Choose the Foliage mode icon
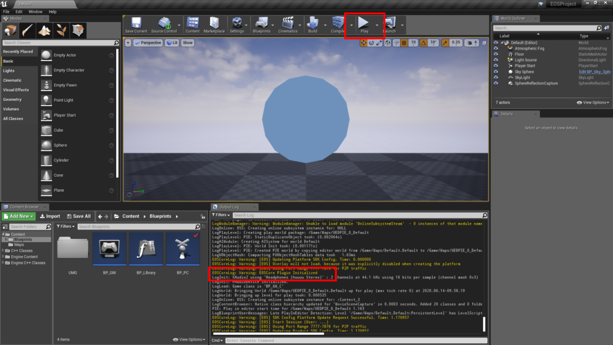Screen dimensions: 613x345 pos(62,30)
